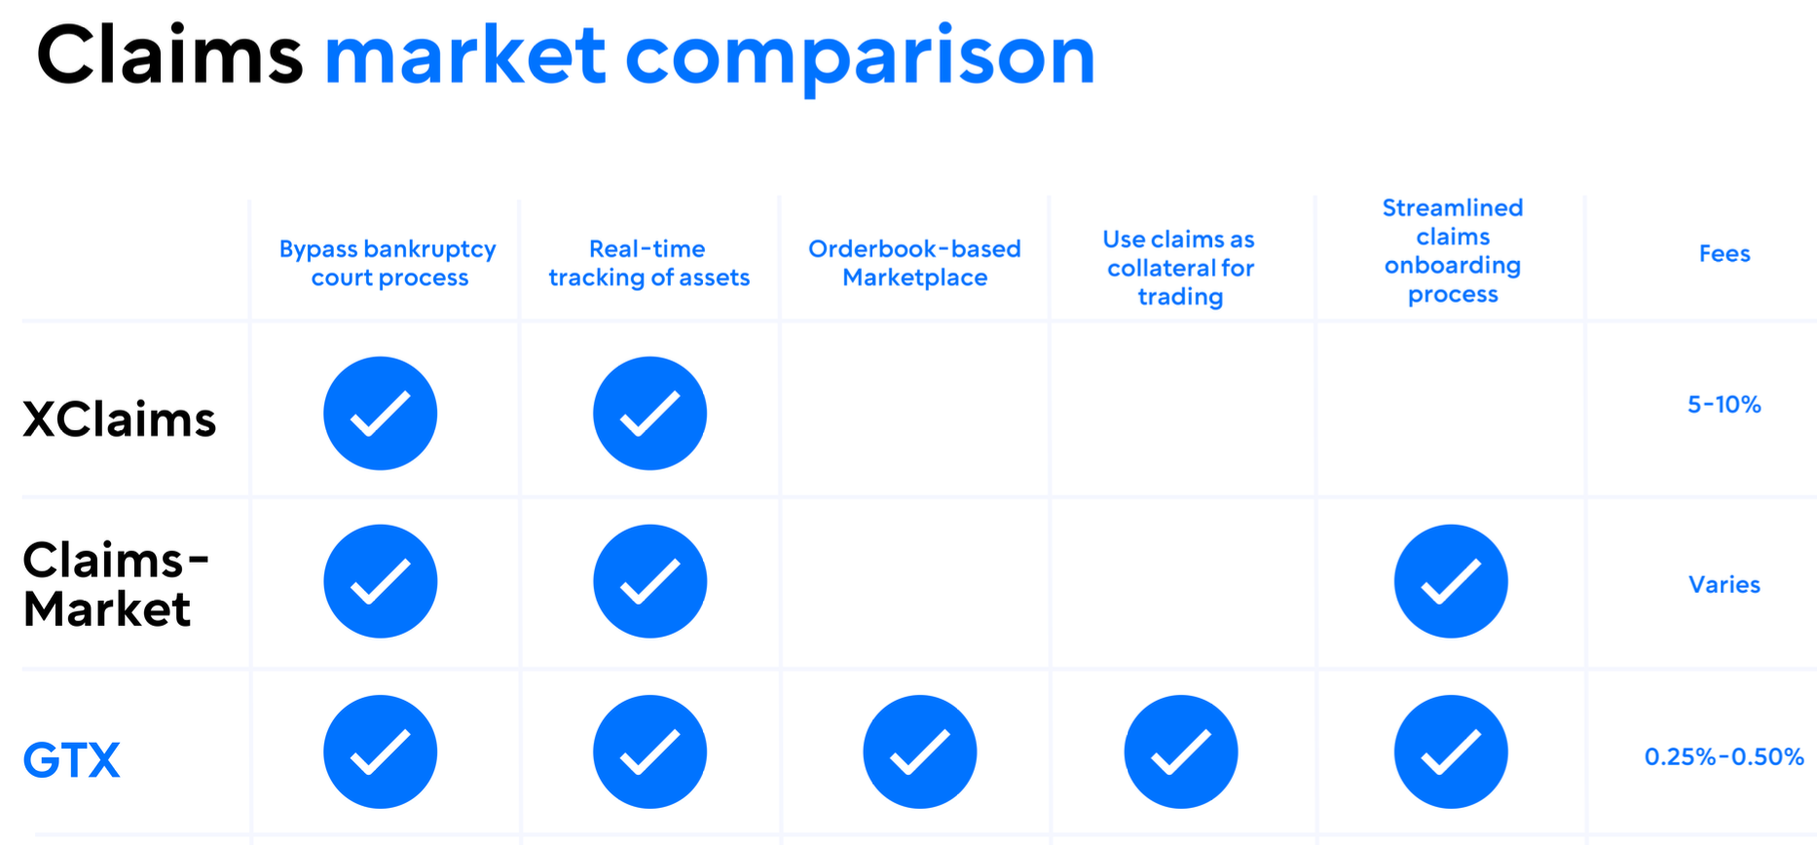Click the GTX row label
The height and width of the screenshot is (845, 1817).
pos(71,760)
